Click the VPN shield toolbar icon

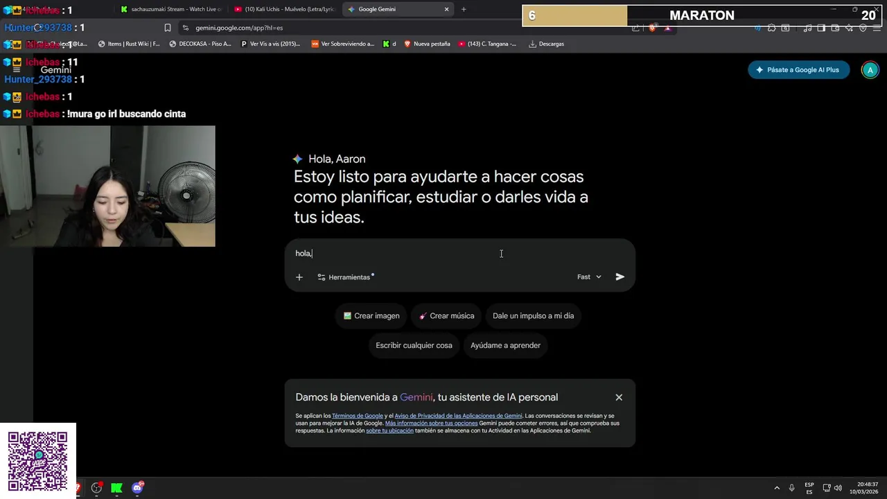(863, 28)
